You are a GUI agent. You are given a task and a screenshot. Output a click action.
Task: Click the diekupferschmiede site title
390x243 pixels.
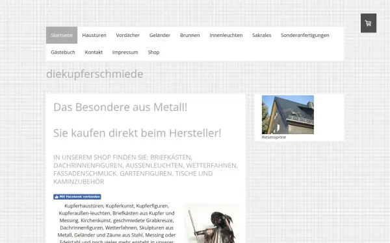(x=94, y=74)
